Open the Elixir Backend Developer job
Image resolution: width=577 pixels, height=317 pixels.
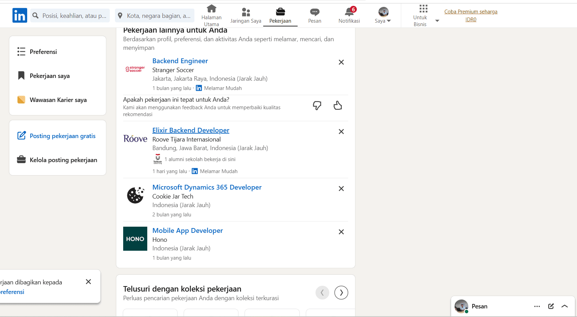(x=191, y=130)
